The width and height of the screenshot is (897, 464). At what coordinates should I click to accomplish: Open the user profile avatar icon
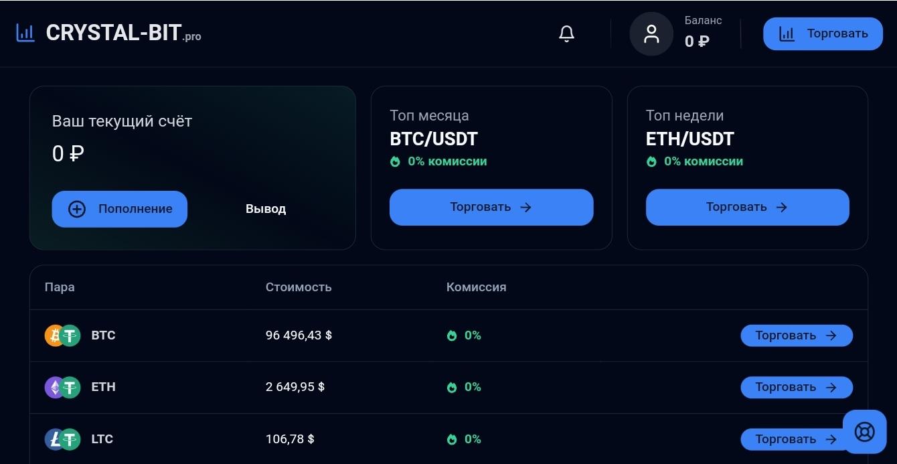651,33
